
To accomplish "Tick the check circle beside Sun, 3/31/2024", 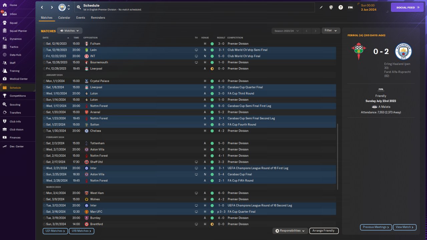I will [44, 224].
